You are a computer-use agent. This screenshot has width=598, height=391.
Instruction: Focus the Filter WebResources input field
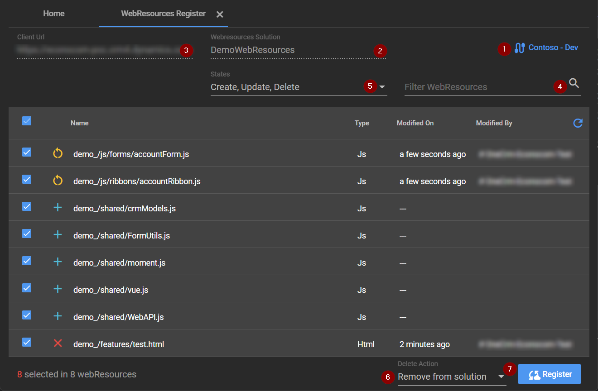point(476,87)
